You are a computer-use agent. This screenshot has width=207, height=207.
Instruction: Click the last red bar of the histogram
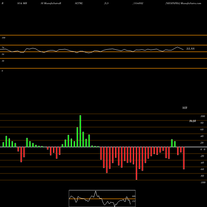point(184,158)
